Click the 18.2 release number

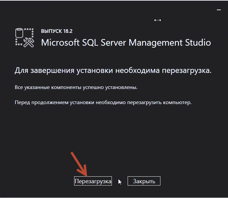[x=68, y=31]
